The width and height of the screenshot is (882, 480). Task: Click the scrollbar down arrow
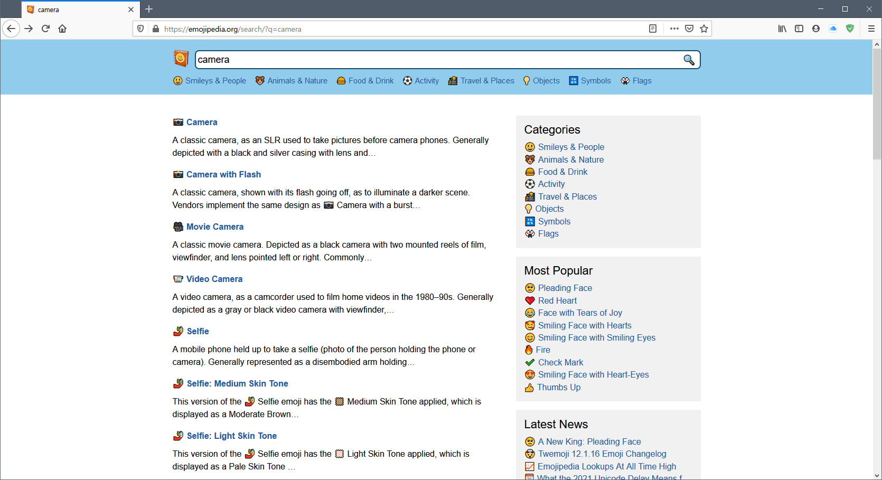(x=877, y=475)
